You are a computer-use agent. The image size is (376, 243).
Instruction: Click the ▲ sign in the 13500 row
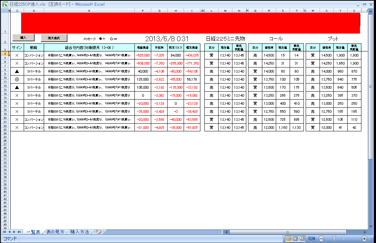[x=17, y=88]
